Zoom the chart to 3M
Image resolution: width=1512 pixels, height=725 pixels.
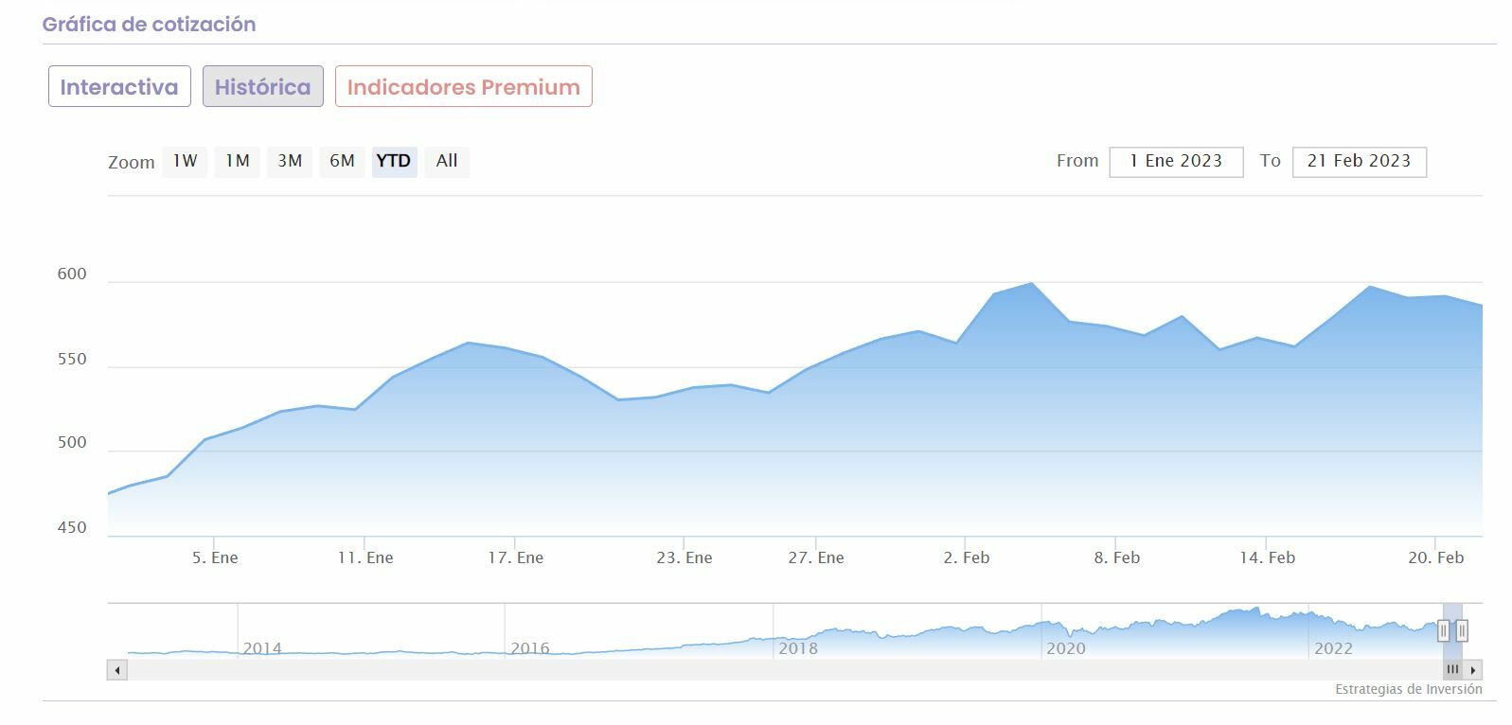pyautogui.click(x=290, y=162)
